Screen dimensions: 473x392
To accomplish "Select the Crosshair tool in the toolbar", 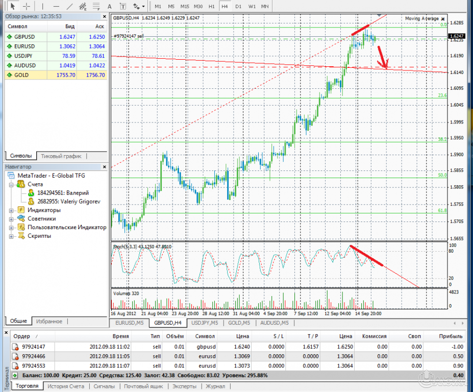I will point(27,6).
